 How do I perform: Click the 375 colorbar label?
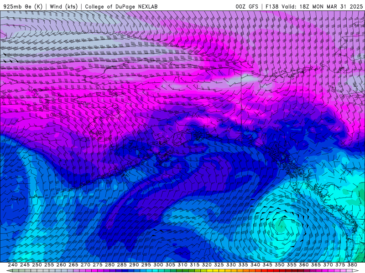pyautogui.click(x=340, y=265)
